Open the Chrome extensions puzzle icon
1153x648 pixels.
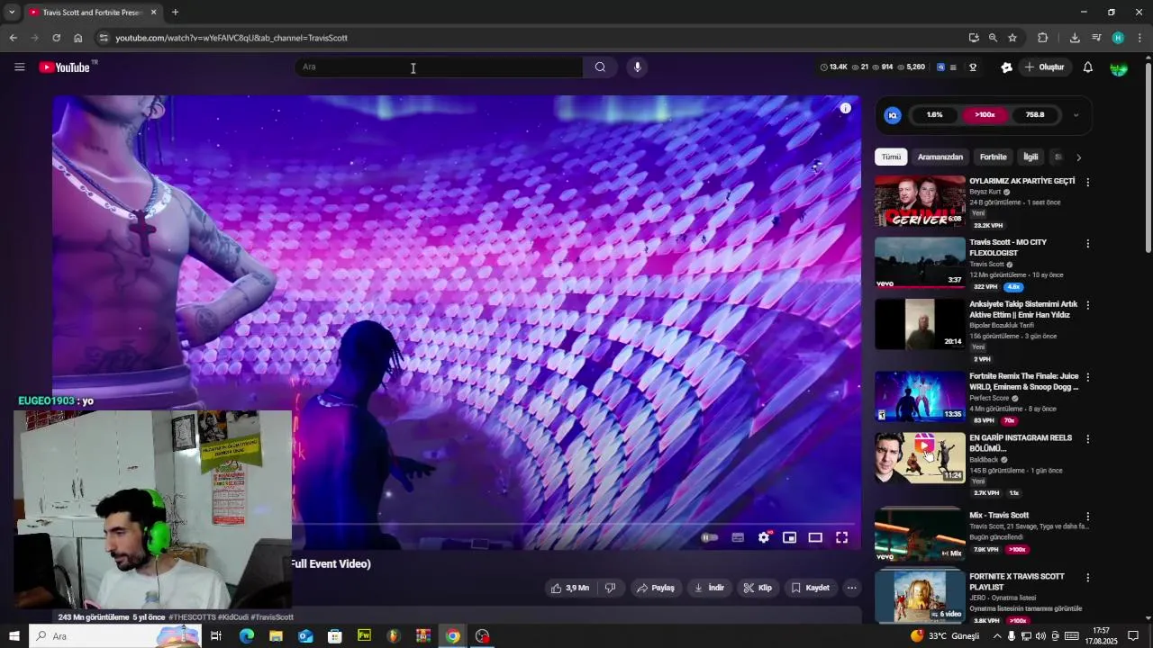[x=1042, y=38]
